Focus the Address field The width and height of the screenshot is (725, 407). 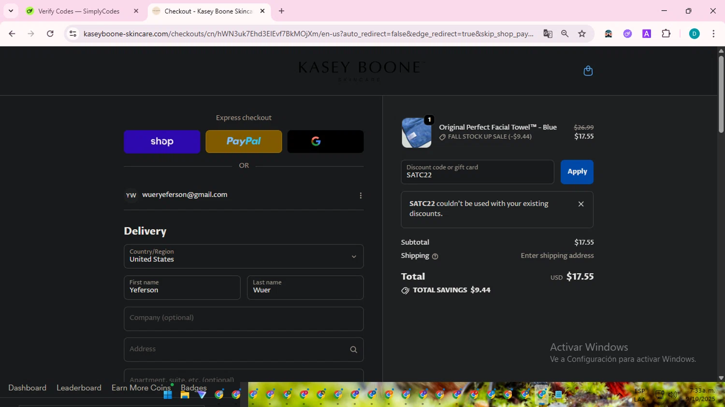pyautogui.click(x=244, y=350)
